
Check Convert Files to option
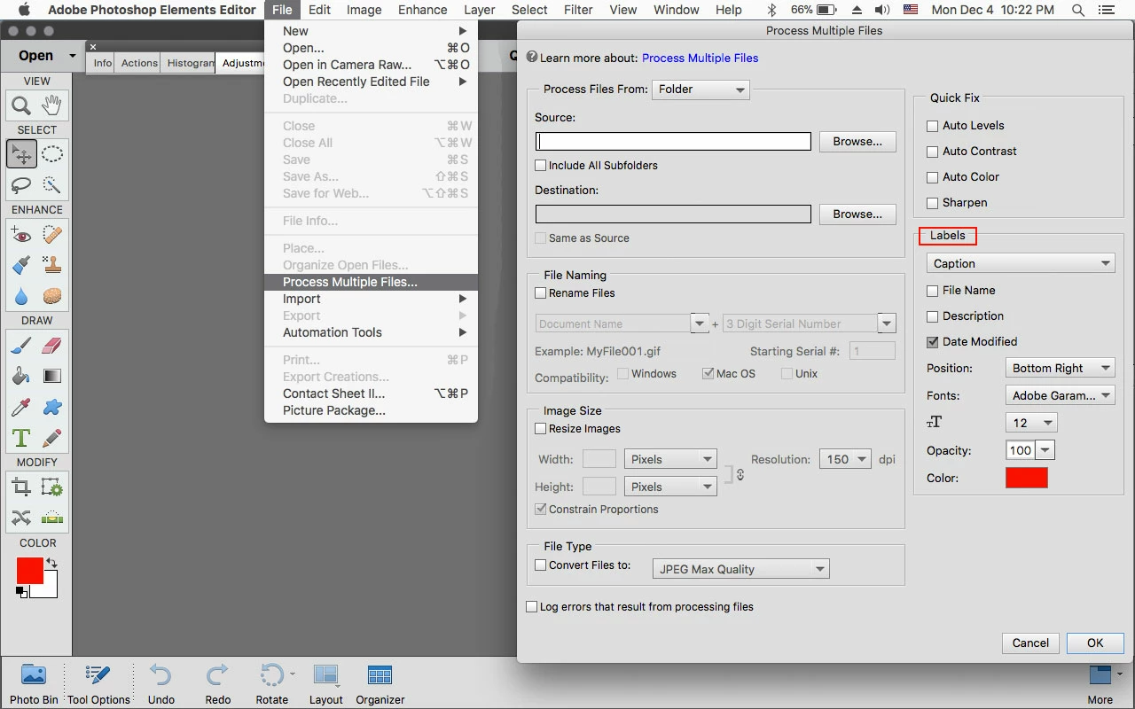pyautogui.click(x=541, y=565)
